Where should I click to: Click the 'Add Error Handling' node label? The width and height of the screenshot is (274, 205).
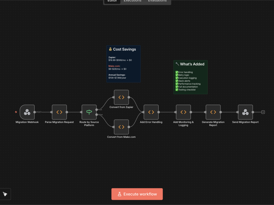tap(151, 122)
